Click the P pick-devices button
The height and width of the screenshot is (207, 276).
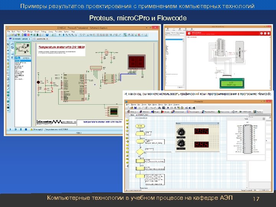(16, 58)
